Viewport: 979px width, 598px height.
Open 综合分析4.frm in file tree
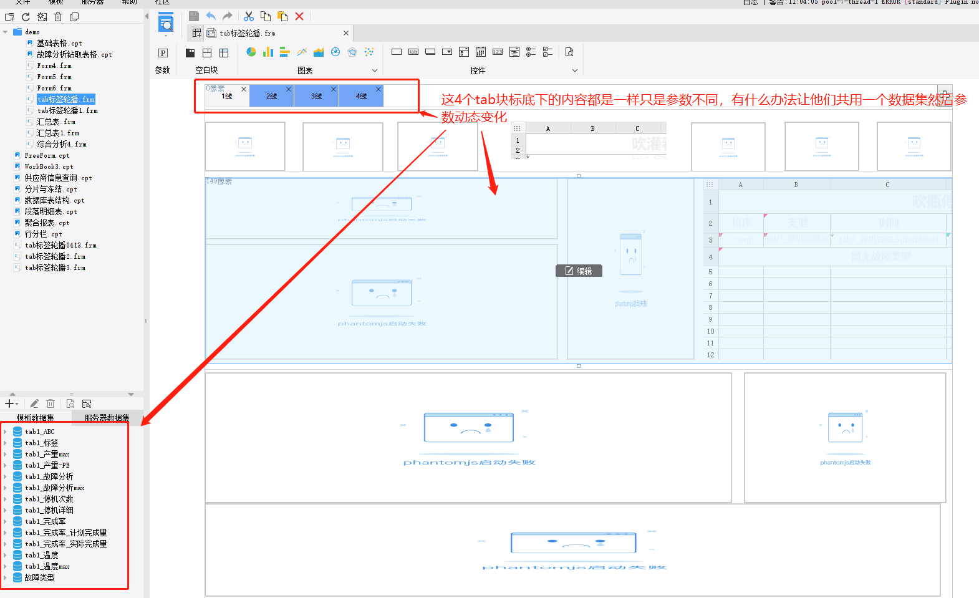(x=62, y=144)
